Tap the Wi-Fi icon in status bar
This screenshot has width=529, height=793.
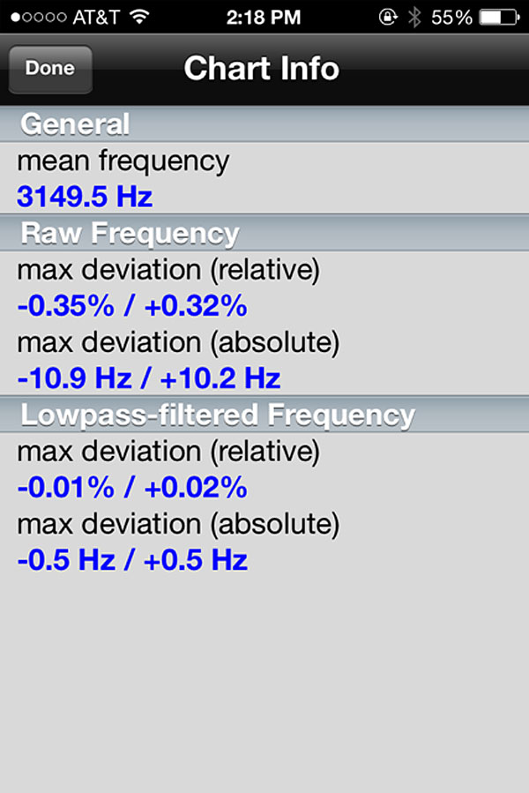pyautogui.click(x=139, y=17)
